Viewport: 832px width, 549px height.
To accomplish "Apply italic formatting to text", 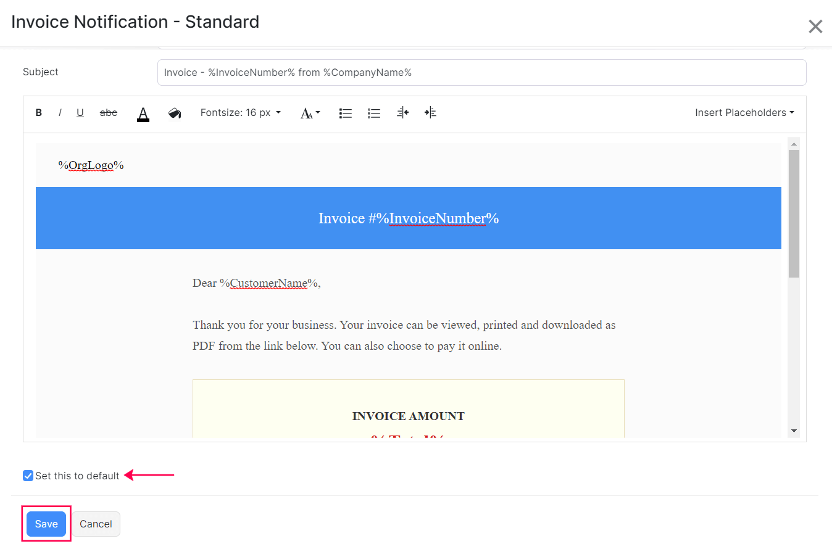I will point(60,113).
